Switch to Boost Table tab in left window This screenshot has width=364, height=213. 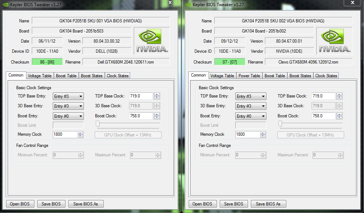pyautogui.click(x=66, y=76)
